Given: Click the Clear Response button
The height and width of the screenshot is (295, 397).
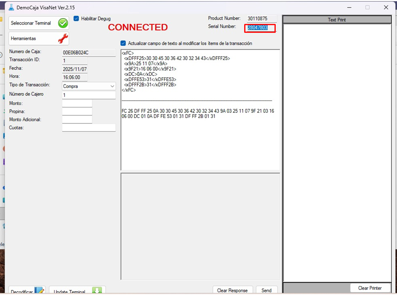Looking at the screenshot, I should 232,290.
